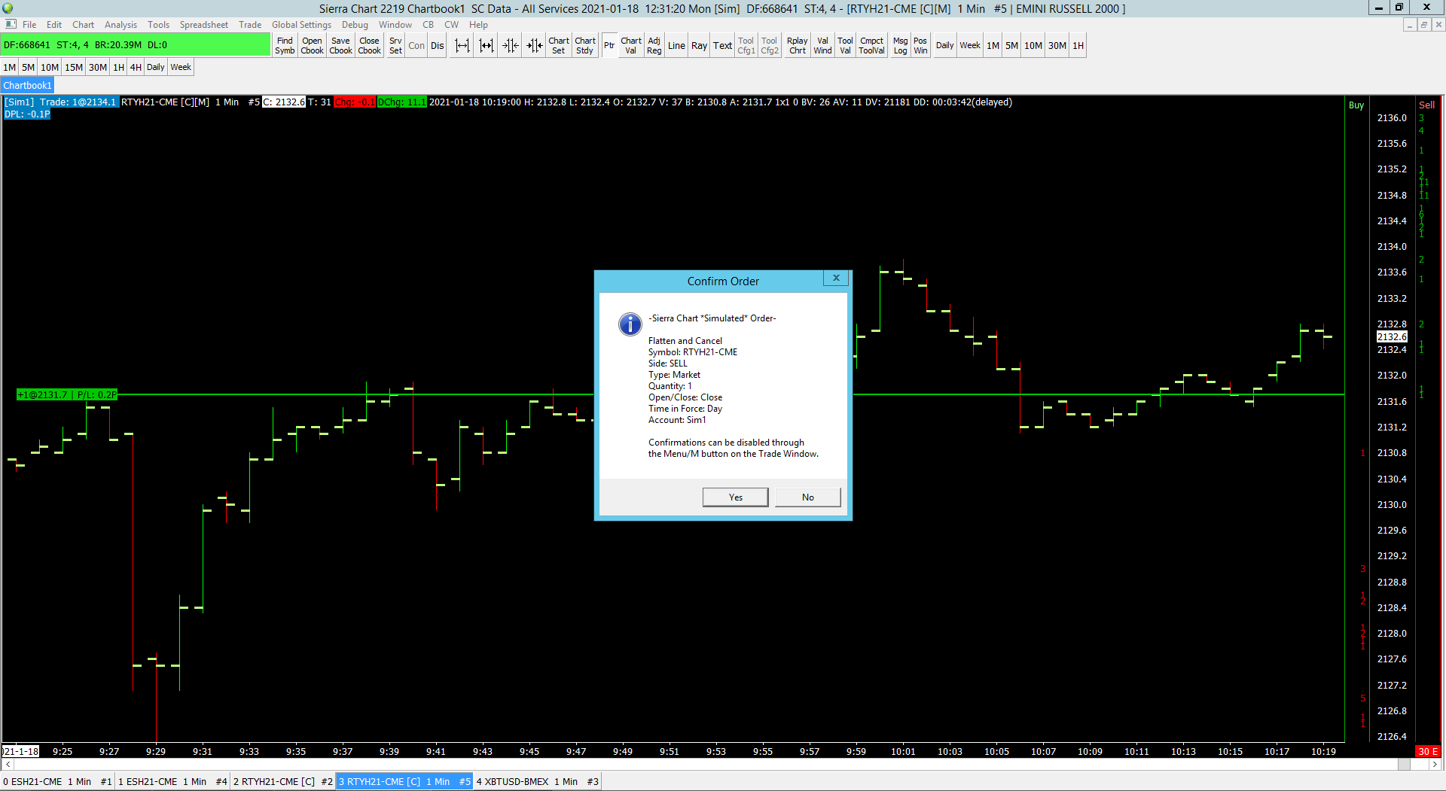Open the Val Wind values window
The width and height of the screenshot is (1446, 791).
click(x=823, y=45)
